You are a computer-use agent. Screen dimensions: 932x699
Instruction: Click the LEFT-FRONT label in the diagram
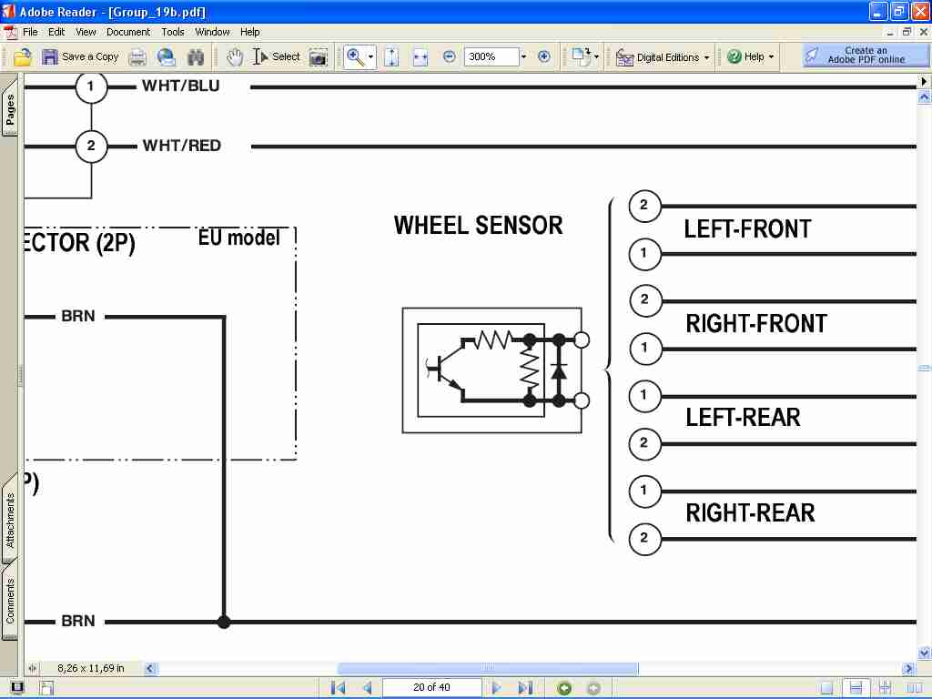[x=747, y=228]
